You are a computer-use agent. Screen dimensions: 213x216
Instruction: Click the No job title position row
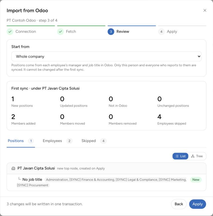[x=106, y=182]
